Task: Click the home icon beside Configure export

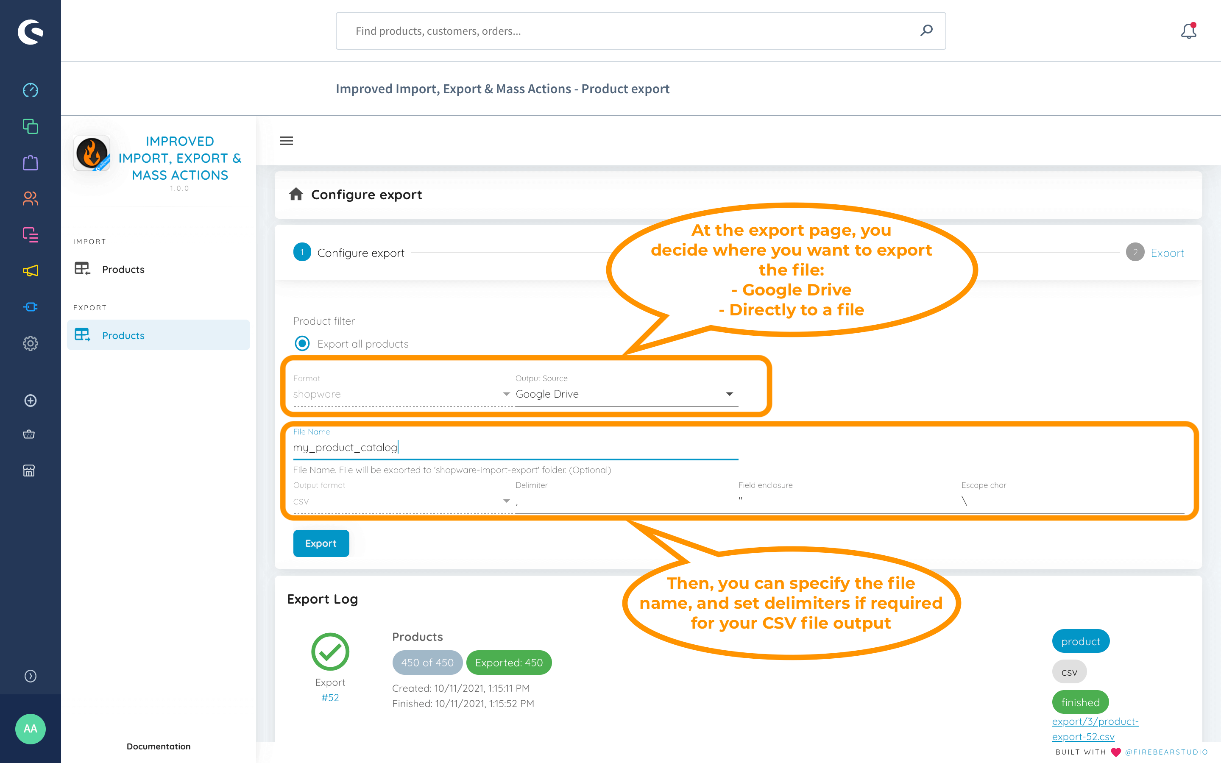Action: pyautogui.click(x=296, y=194)
